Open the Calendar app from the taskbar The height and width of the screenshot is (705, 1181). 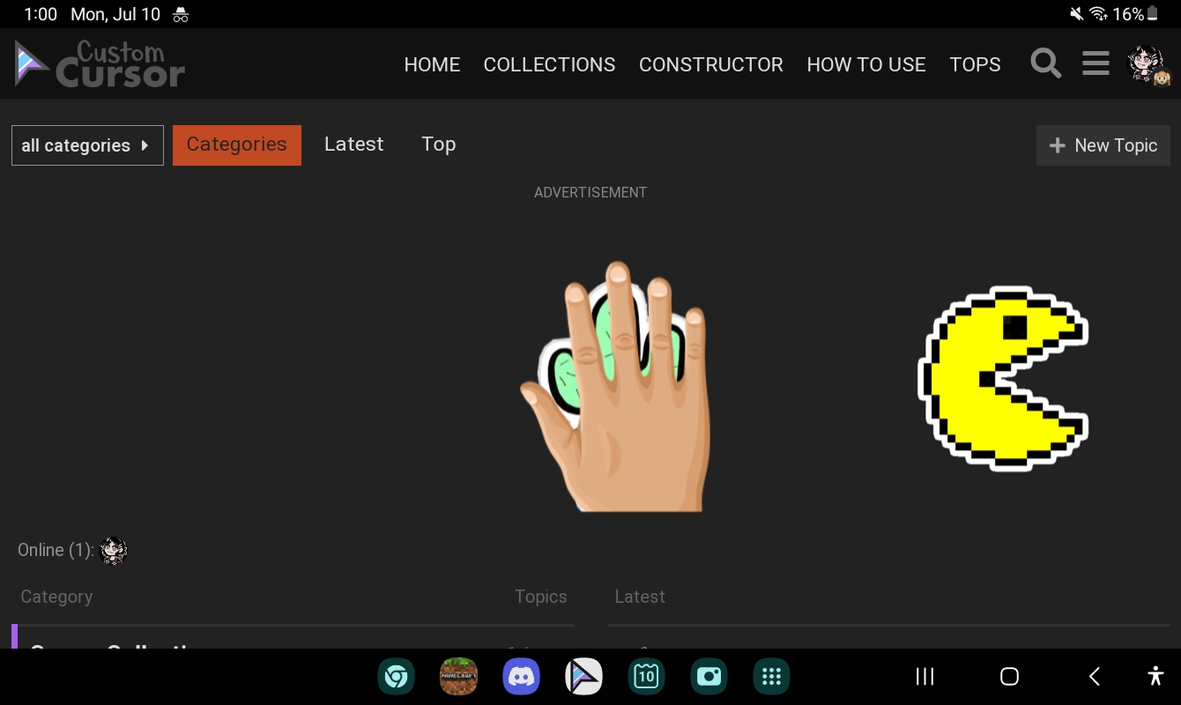coord(646,676)
